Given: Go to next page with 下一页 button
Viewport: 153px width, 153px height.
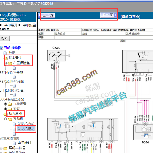Looking at the screenshot, I should pos(109,15).
